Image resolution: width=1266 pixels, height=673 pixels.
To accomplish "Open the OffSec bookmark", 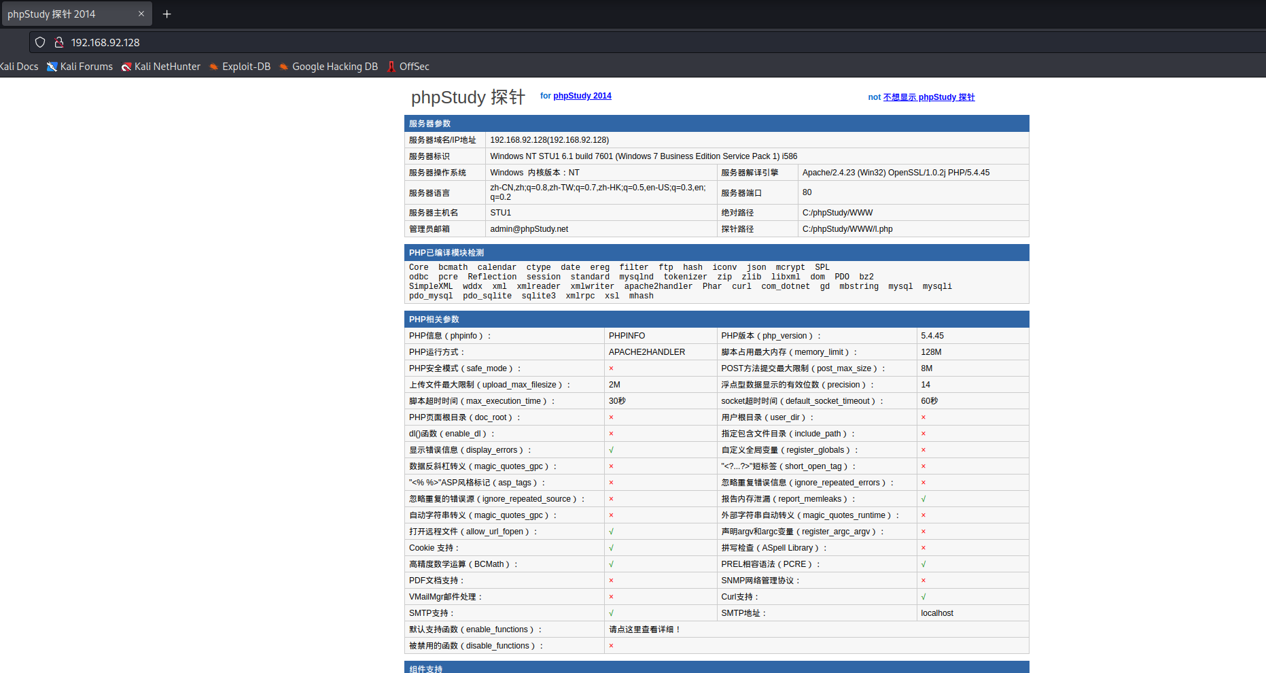I will tap(408, 67).
